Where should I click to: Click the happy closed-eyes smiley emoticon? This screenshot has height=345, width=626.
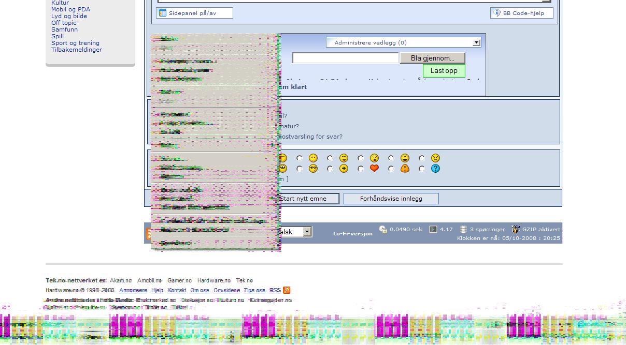(344, 158)
